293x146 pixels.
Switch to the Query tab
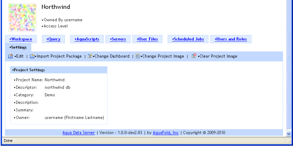coord(54,39)
